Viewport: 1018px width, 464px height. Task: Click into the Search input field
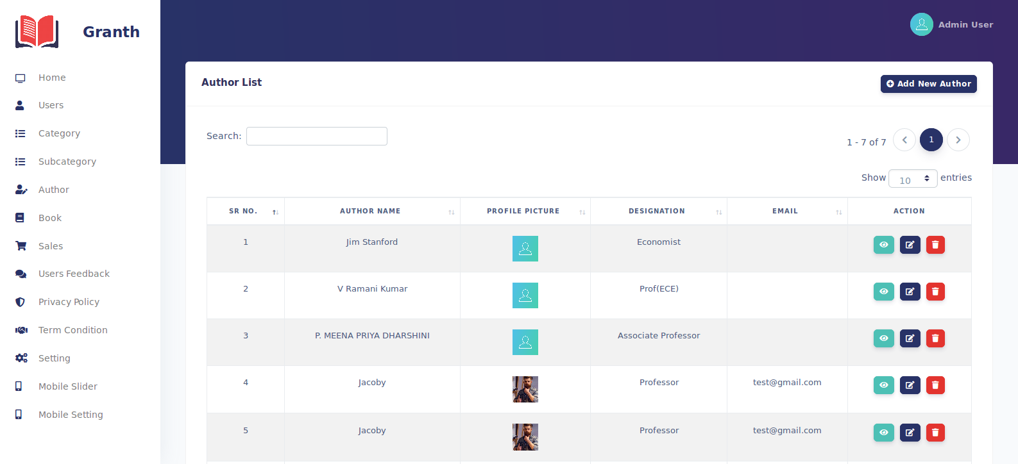tap(316, 137)
